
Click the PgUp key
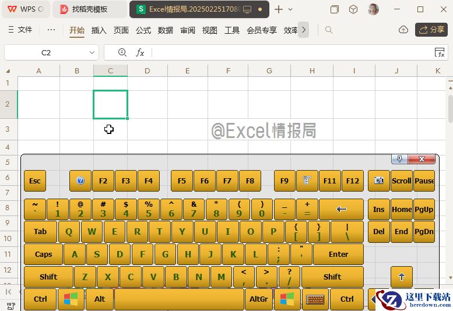(424, 209)
